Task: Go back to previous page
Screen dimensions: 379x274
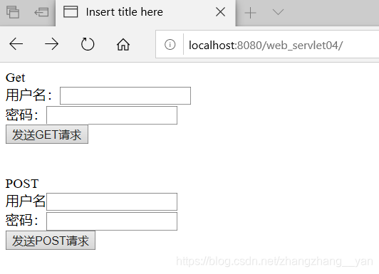Action: pyautogui.click(x=16, y=44)
